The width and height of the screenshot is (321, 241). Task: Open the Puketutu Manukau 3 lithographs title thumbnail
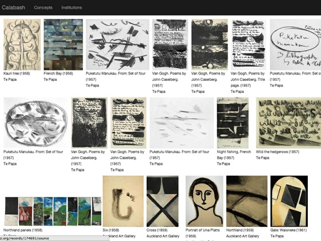click(295, 45)
